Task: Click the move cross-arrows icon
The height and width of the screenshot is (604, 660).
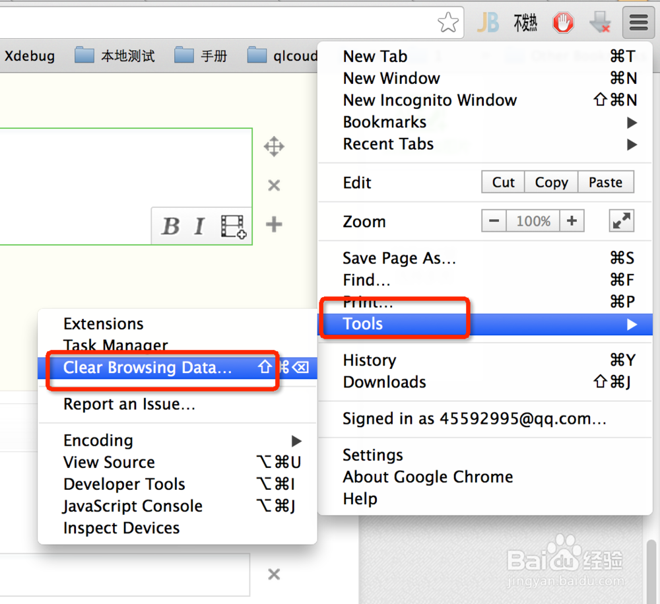Action: [274, 147]
